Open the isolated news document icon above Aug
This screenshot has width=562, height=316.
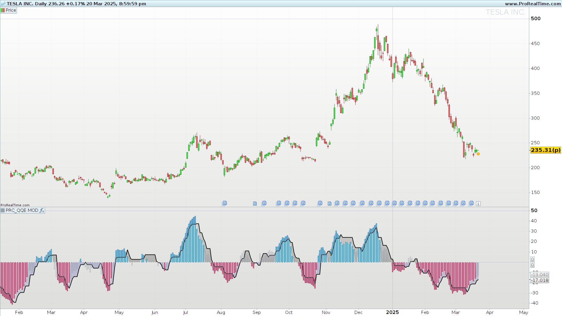pyautogui.click(x=225, y=203)
